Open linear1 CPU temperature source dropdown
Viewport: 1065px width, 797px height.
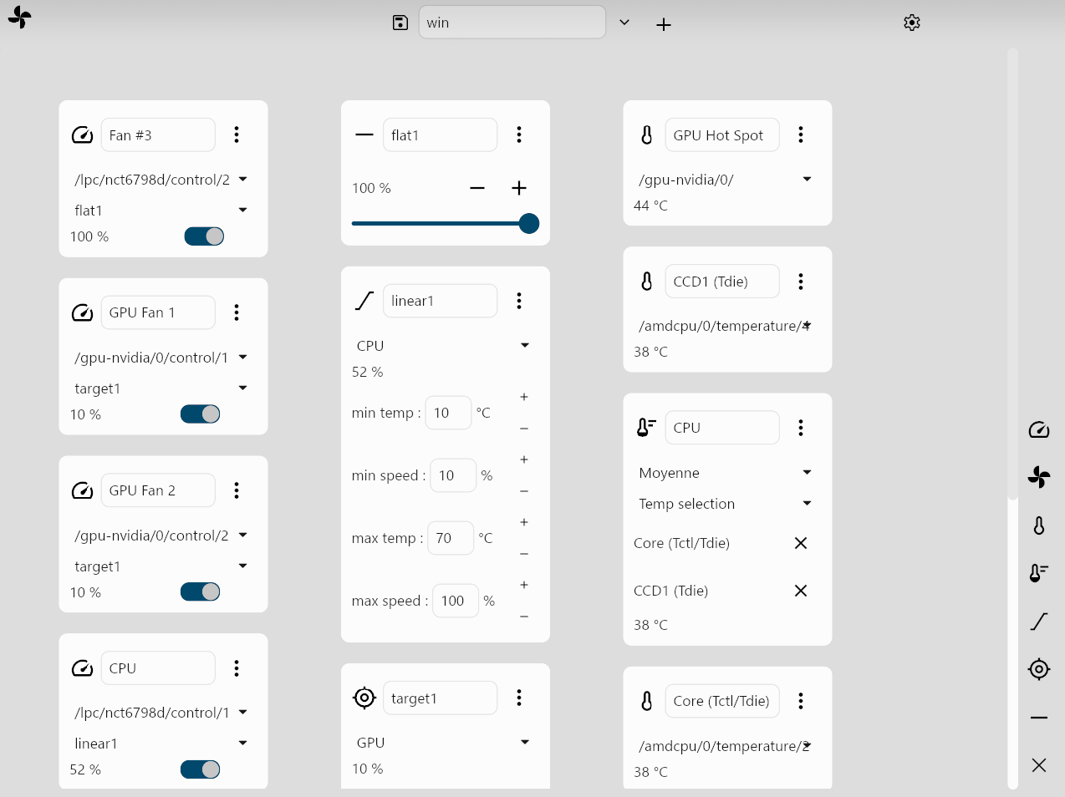coord(525,346)
